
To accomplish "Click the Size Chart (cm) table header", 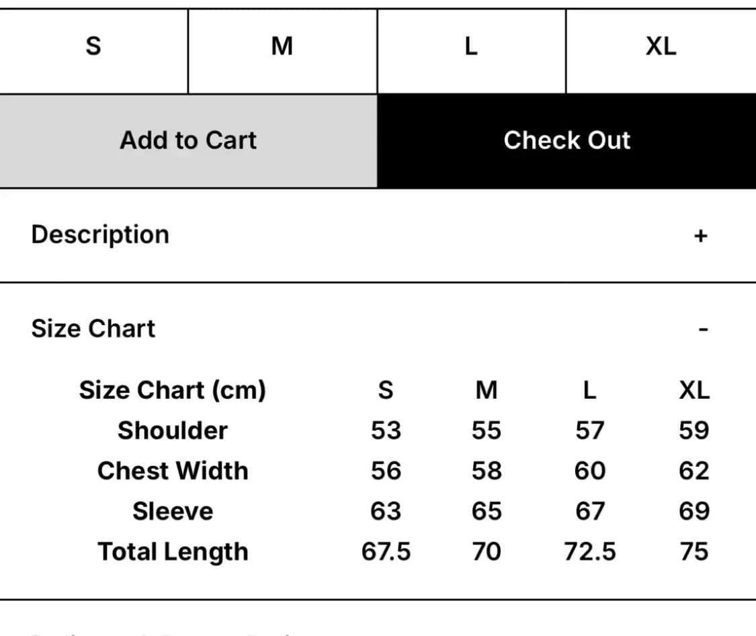I will point(173,390).
